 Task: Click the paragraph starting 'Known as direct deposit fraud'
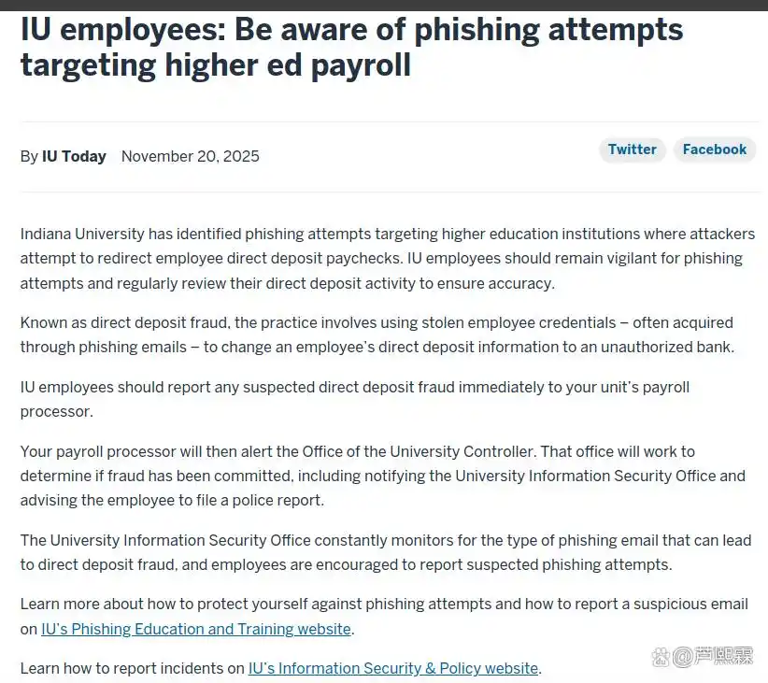point(377,334)
